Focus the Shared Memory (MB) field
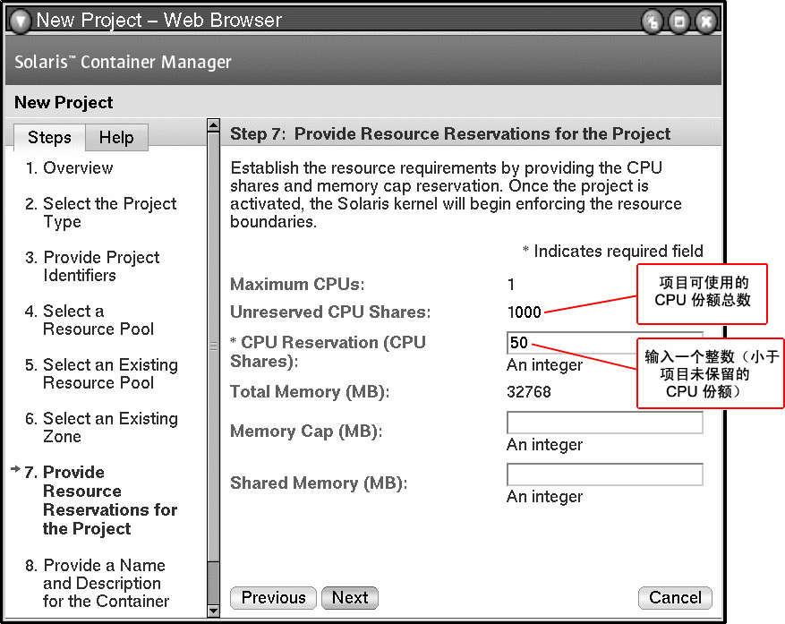This screenshot has height=624, width=785. click(605, 474)
